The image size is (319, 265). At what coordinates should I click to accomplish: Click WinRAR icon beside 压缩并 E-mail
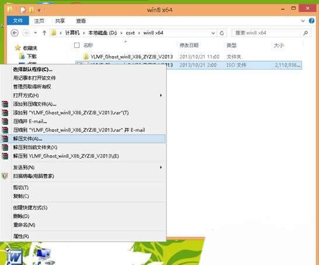[x=5, y=121]
